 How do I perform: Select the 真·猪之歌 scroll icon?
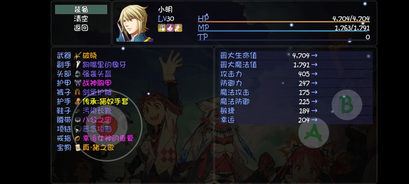(78, 148)
